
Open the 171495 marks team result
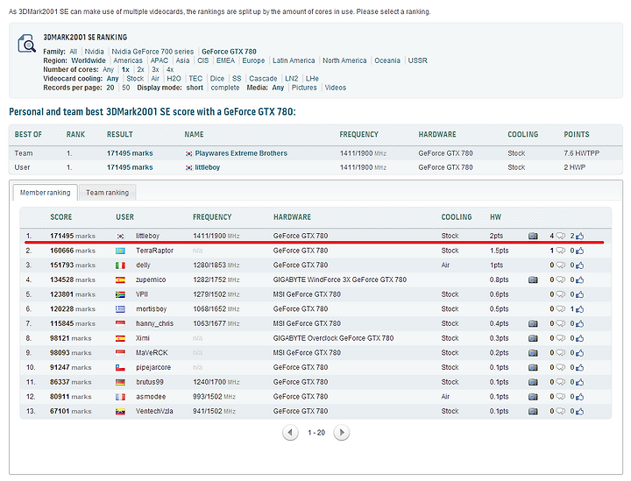click(130, 153)
